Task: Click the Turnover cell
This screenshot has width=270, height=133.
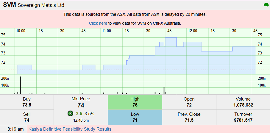Action: point(243,117)
